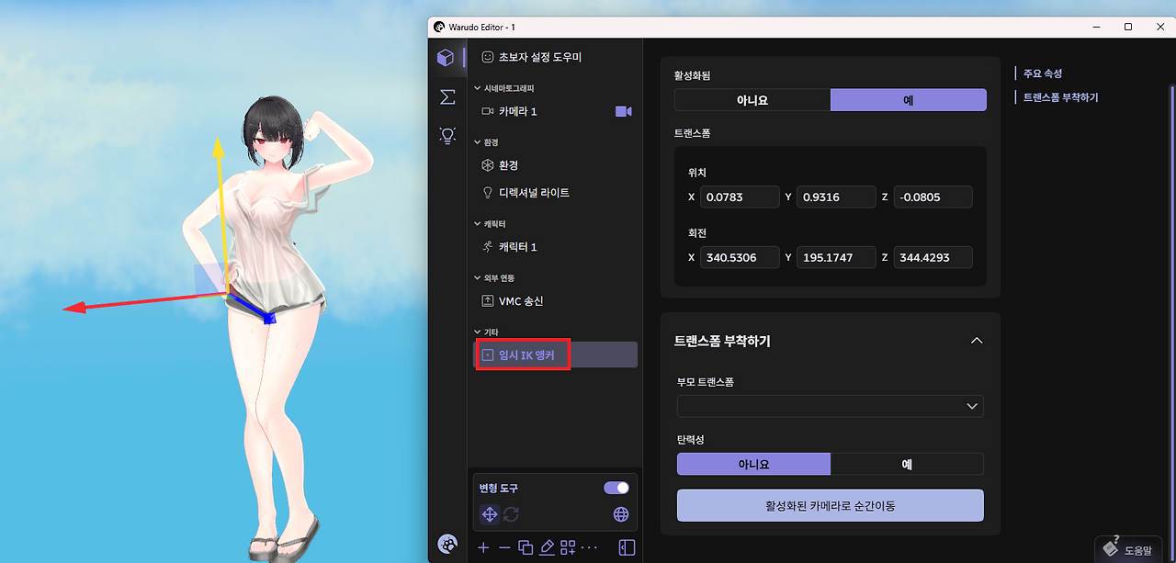Screen dimensions: 1176x563
Task: Jump to 주요 속성 section link
Action: click(1043, 73)
